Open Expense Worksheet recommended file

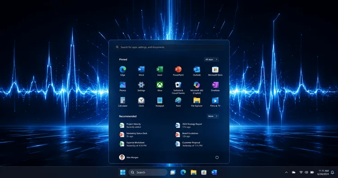pos(133,144)
